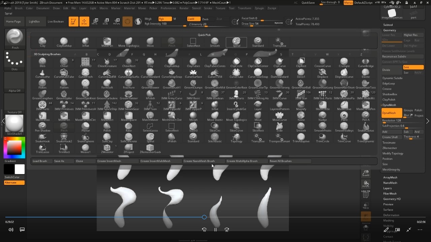Screen dimensions: 431x242
Task: Toggle the Zadd mode button
Action: [194, 19]
